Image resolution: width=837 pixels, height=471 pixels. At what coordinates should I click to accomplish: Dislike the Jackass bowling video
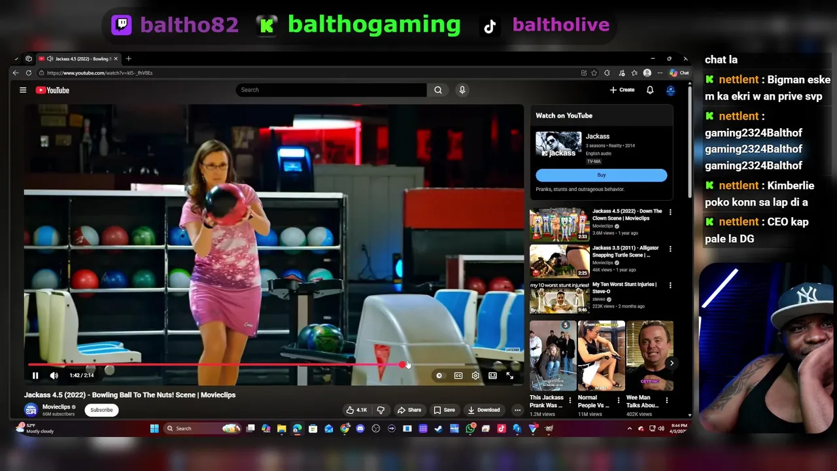coord(381,410)
